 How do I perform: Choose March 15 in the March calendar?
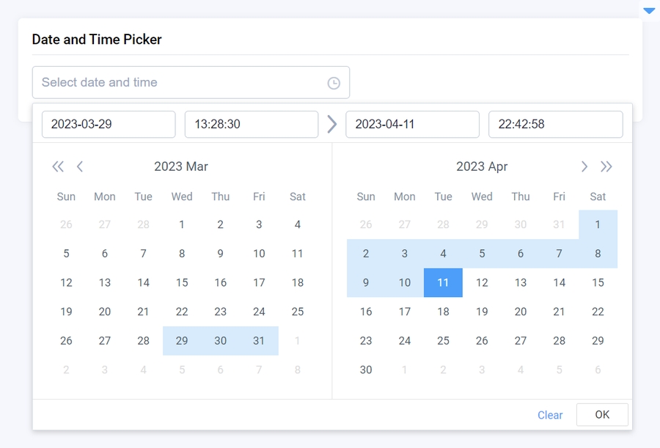pyautogui.click(x=182, y=283)
